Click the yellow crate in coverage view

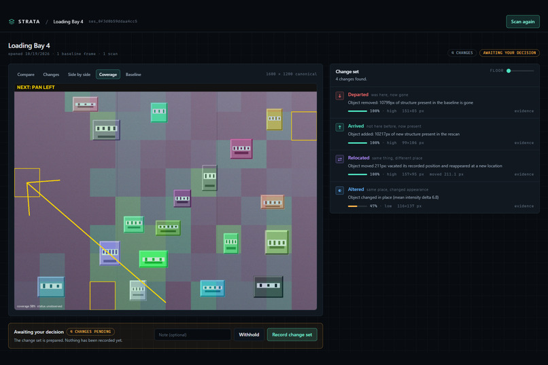[275, 119]
